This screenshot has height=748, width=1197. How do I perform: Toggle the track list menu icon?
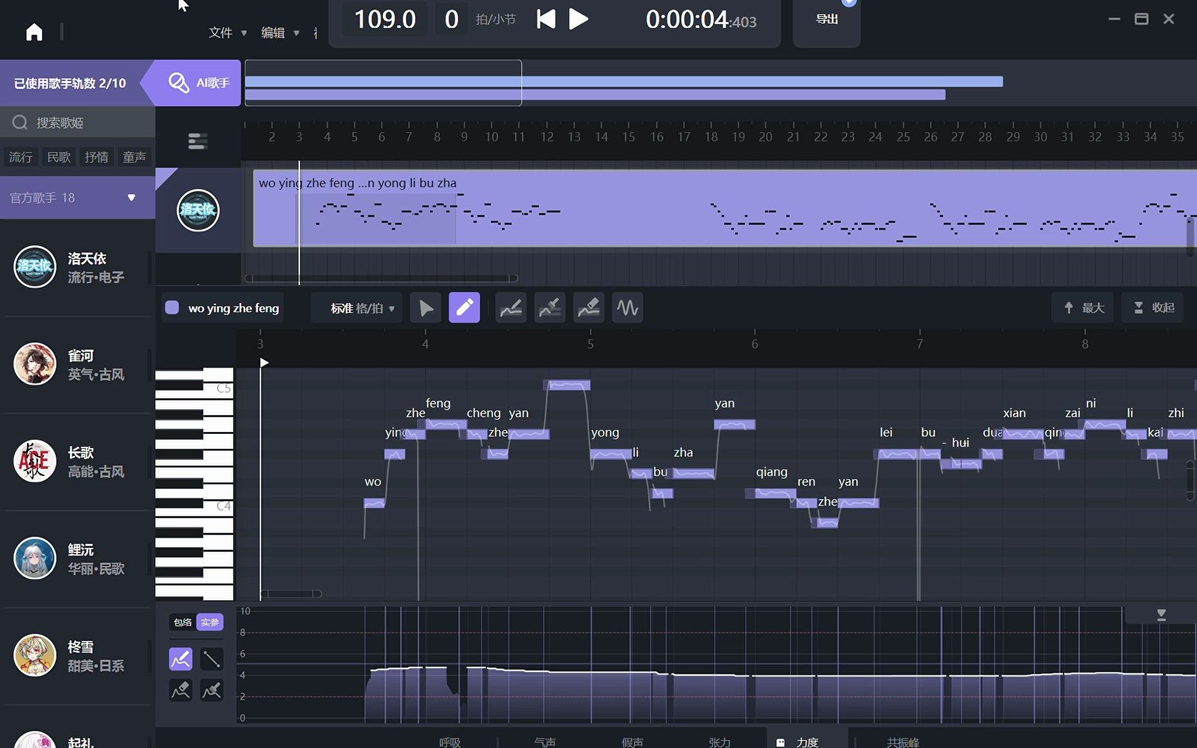point(197,141)
